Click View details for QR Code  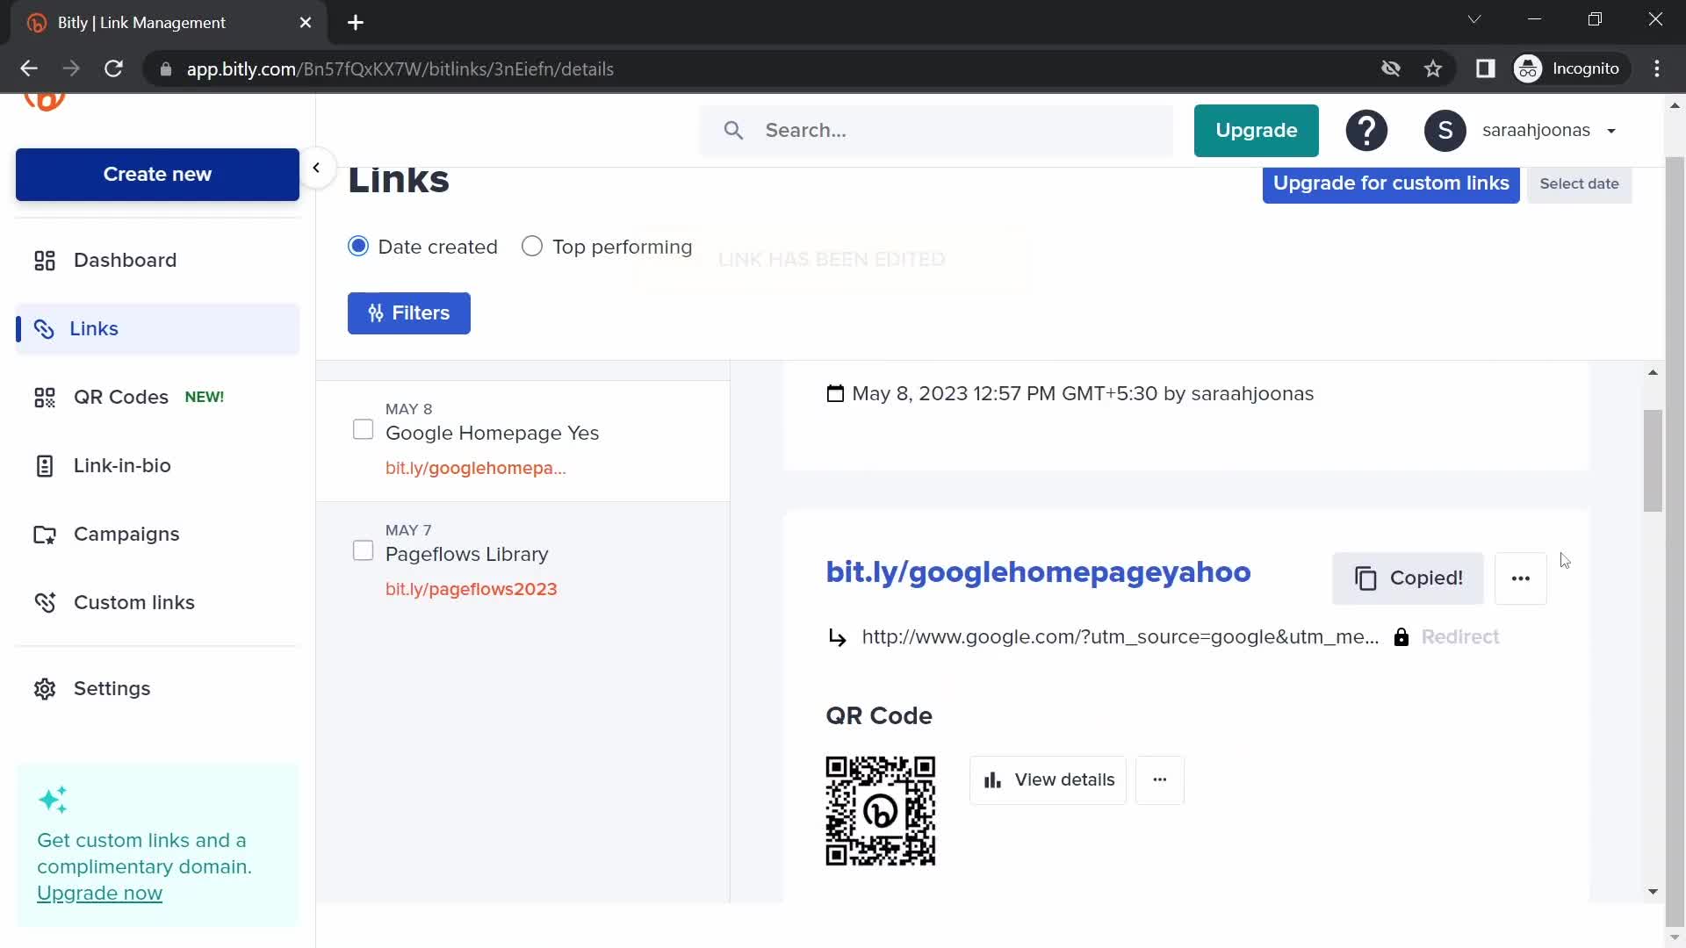pyautogui.click(x=1048, y=780)
